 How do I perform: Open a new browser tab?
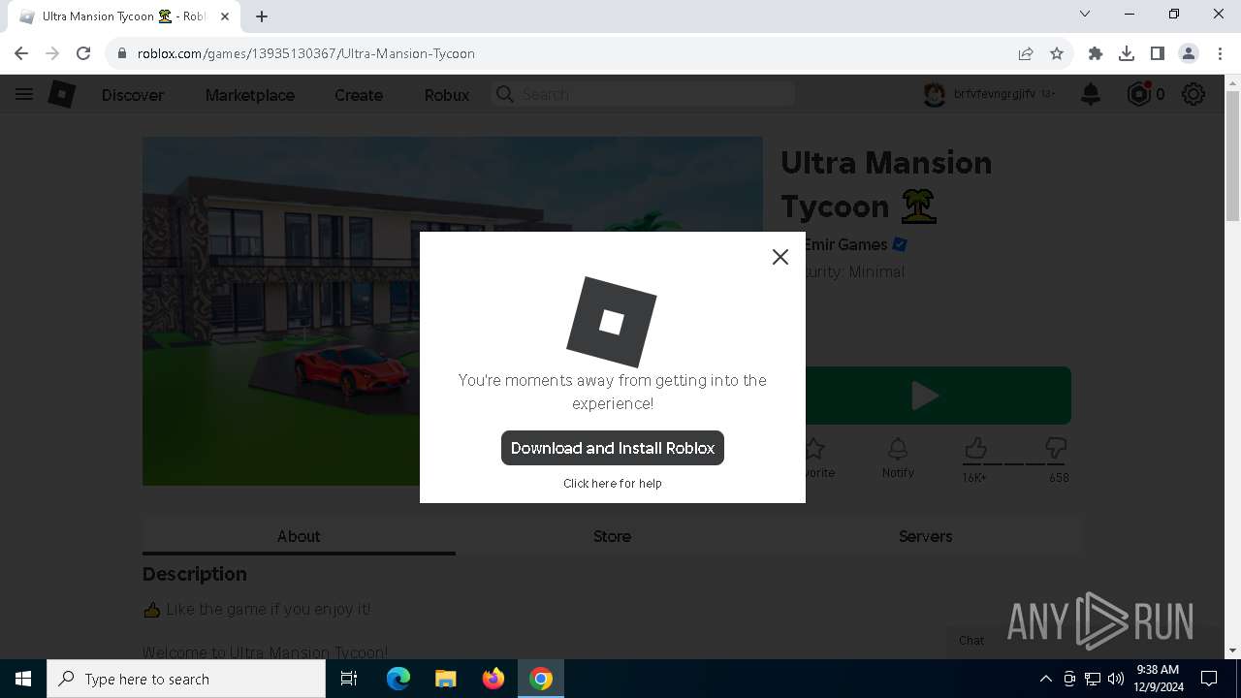click(x=262, y=16)
